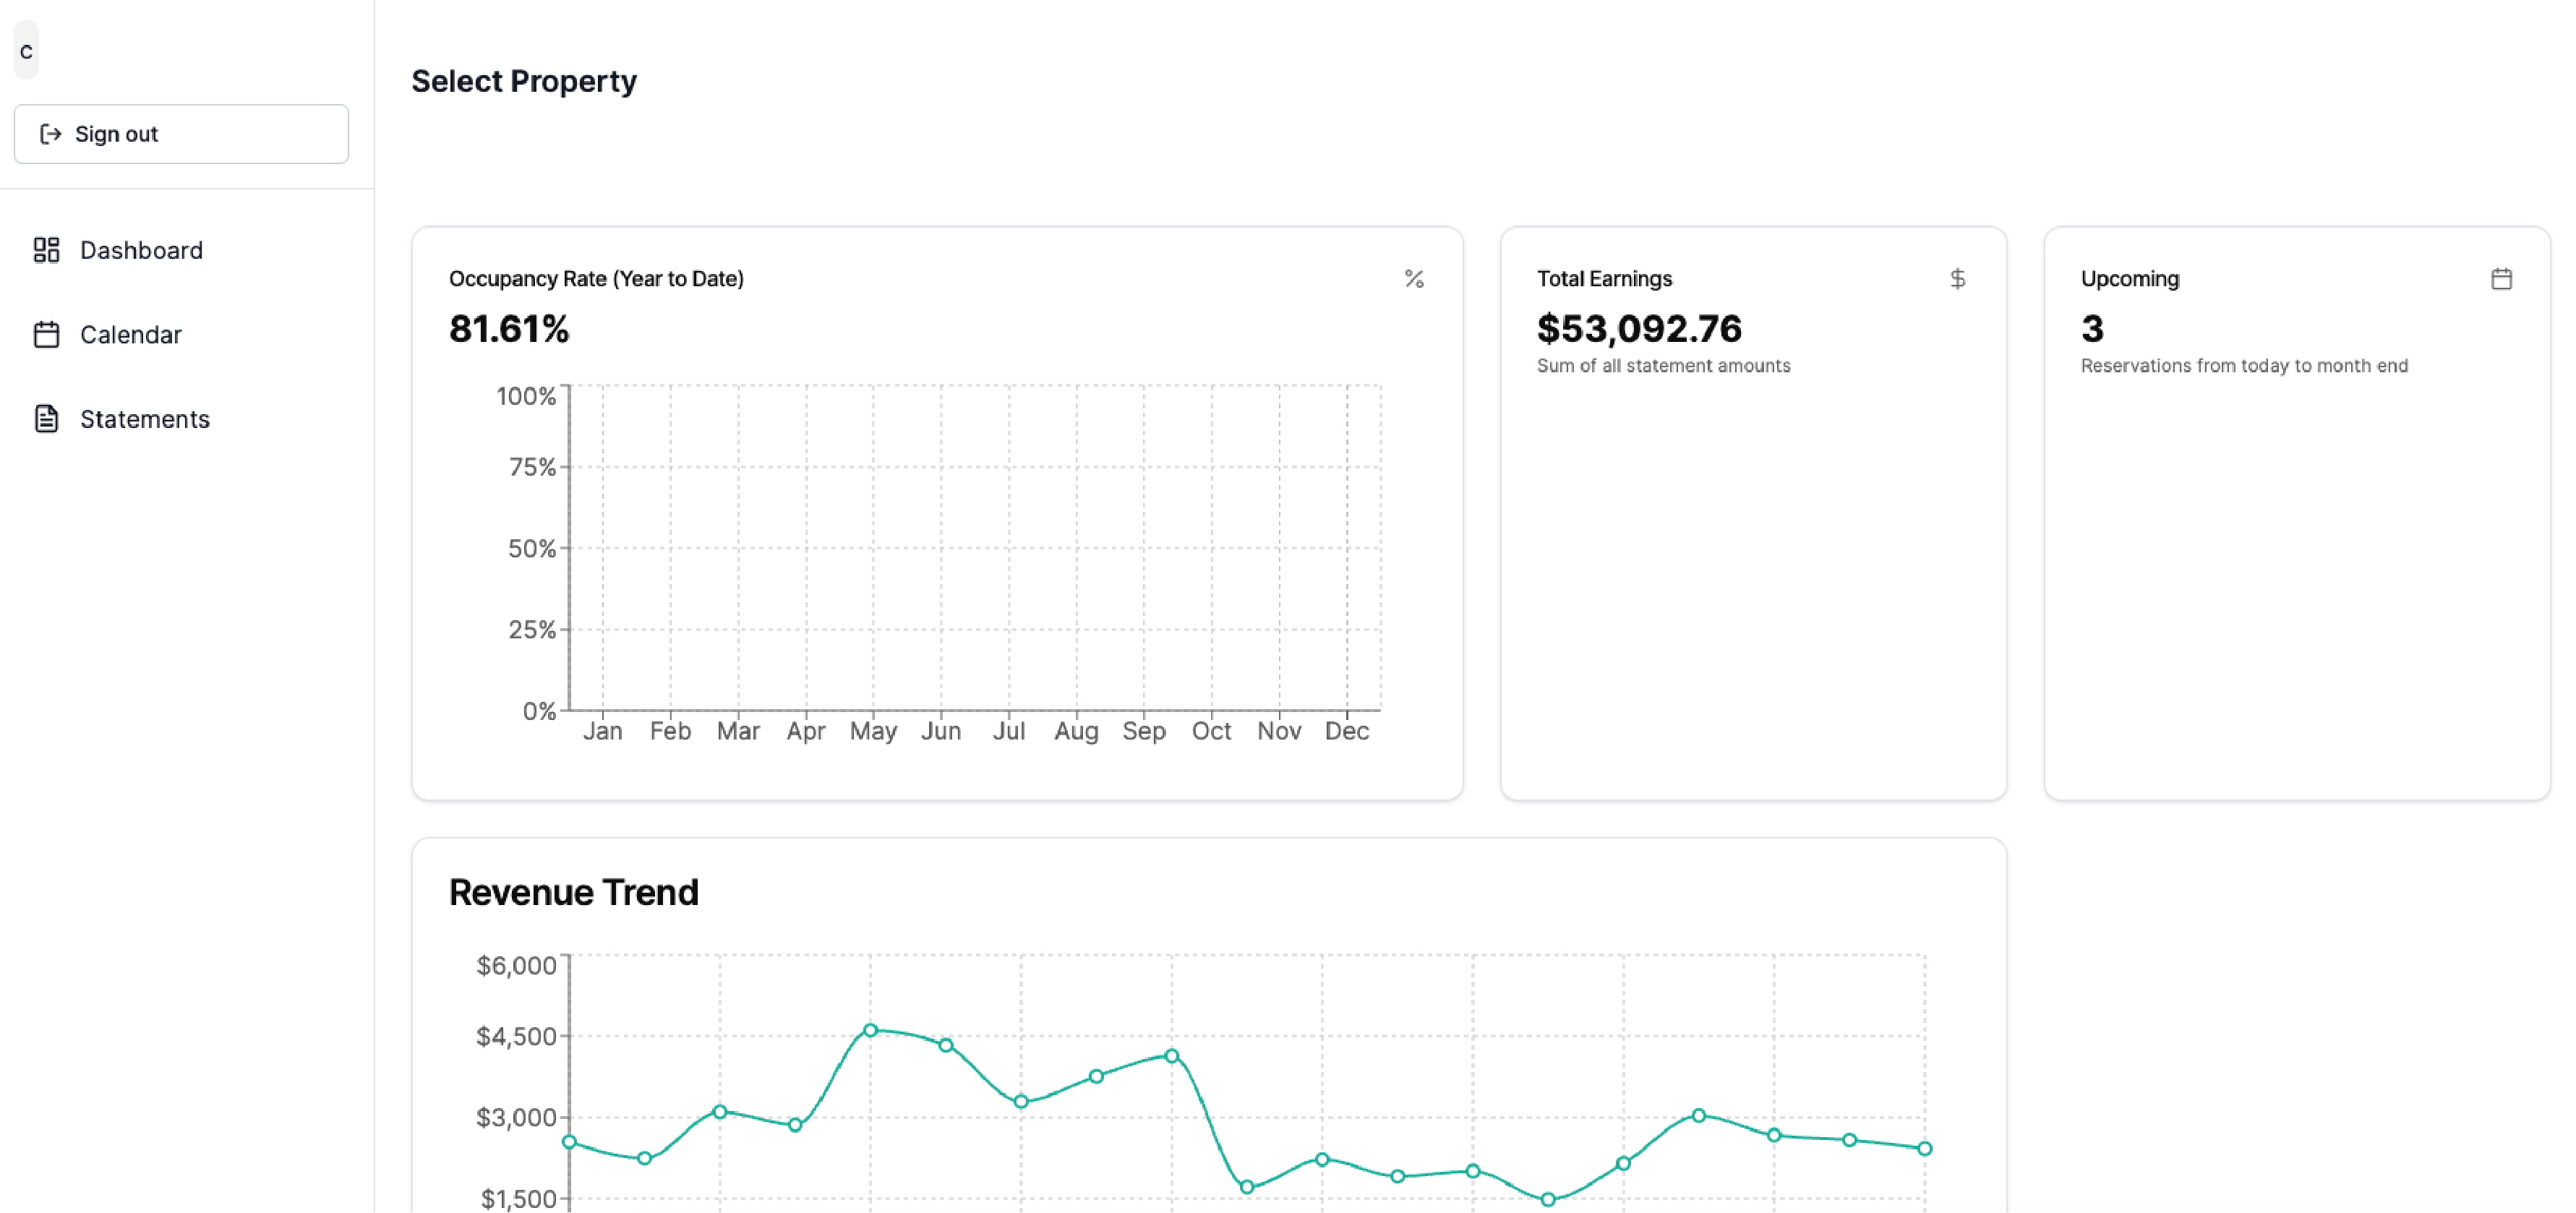The height and width of the screenshot is (1213, 2576).
Task: Click the document icon beside Statements
Action: click(x=47, y=418)
